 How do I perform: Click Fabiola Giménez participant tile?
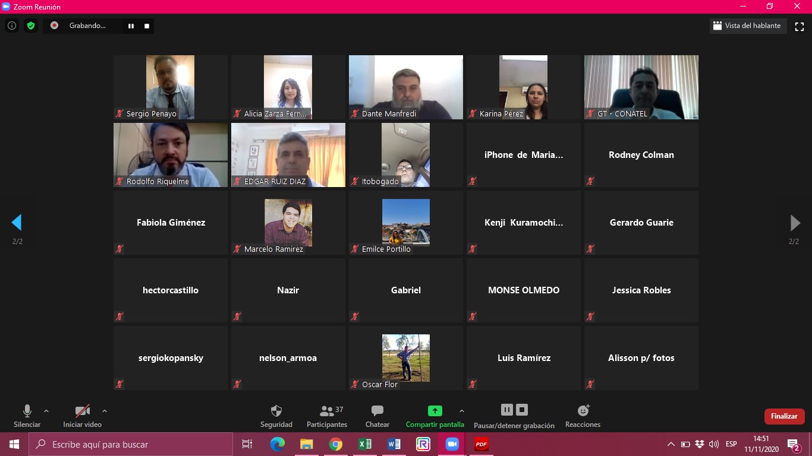pos(171,223)
